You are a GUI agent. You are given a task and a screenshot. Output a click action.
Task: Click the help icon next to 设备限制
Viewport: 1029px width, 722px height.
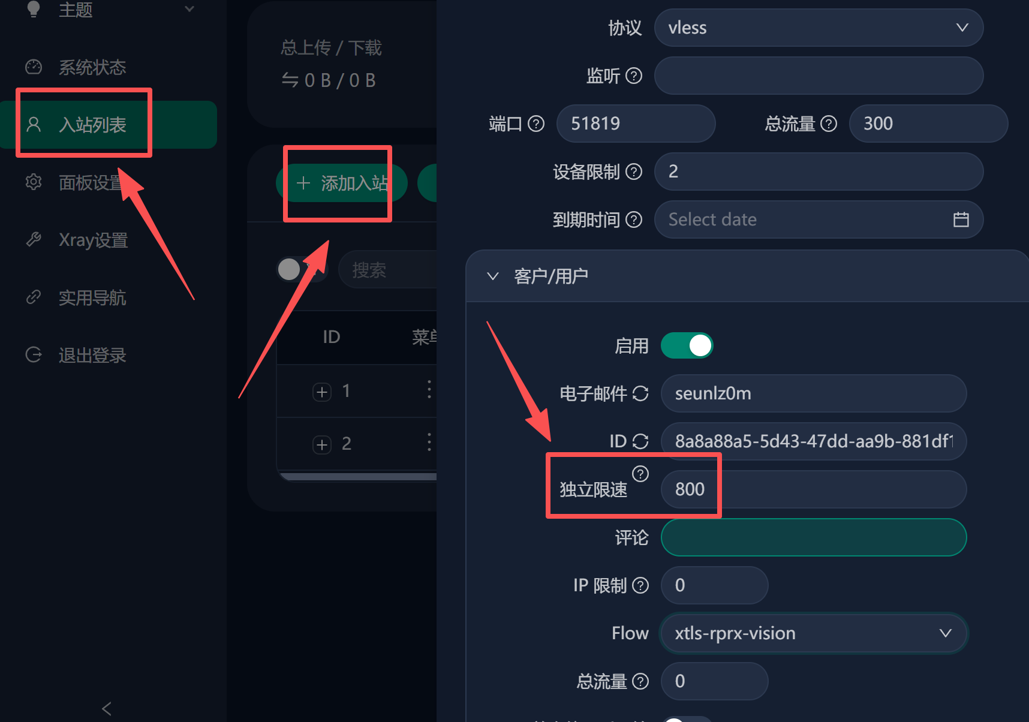pos(634,172)
